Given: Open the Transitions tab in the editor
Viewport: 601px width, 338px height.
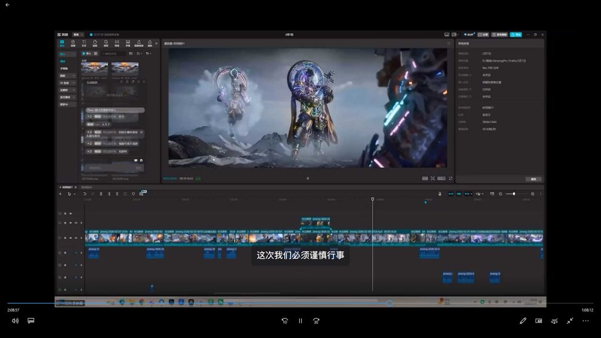Looking at the screenshot, I should tap(117, 43).
